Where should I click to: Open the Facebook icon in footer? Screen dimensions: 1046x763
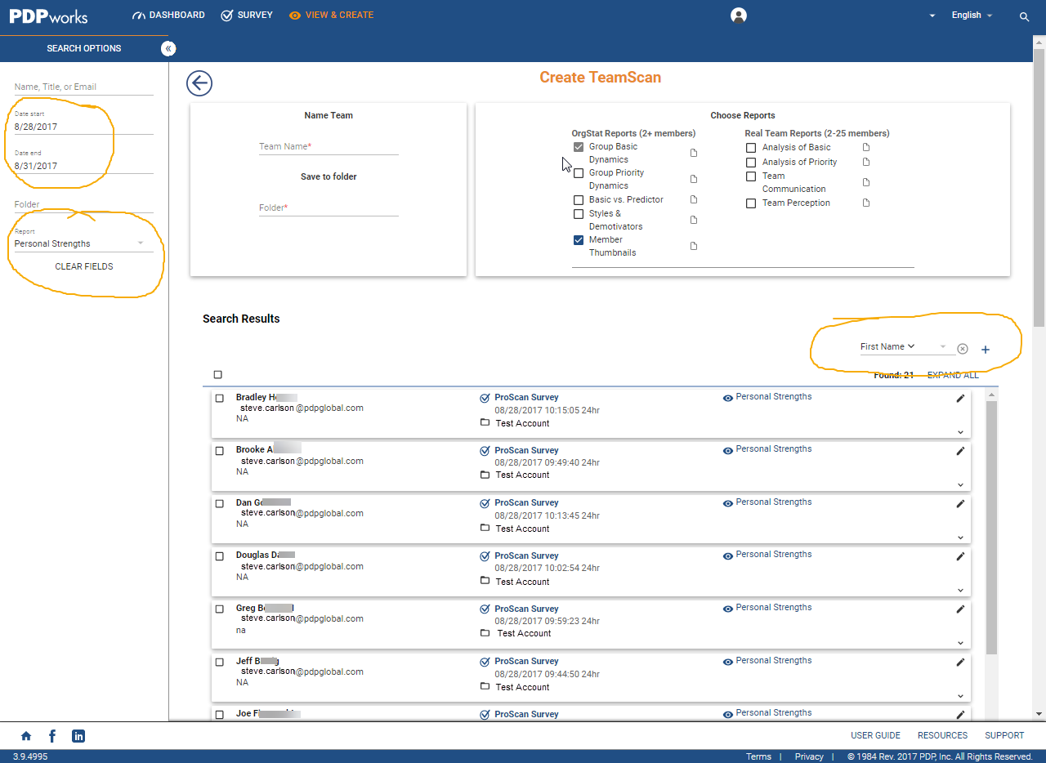click(52, 736)
